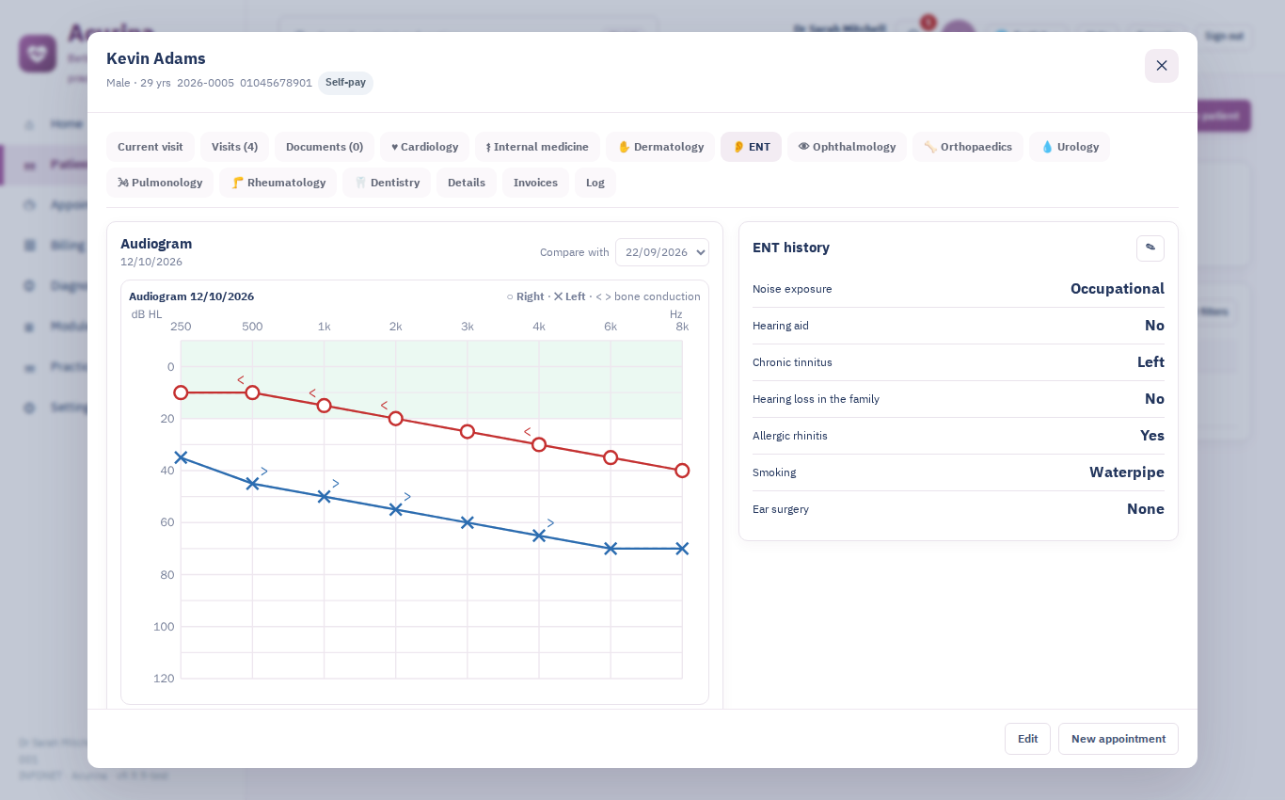This screenshot has width=1285, height=800.
Task: Click the Chronic tinnitus value Left
Action: 1150,362
